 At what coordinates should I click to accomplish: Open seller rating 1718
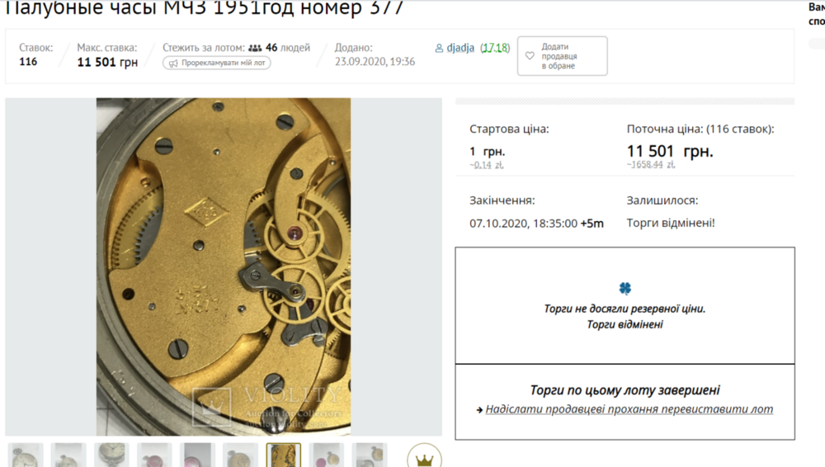click(494, 47)
